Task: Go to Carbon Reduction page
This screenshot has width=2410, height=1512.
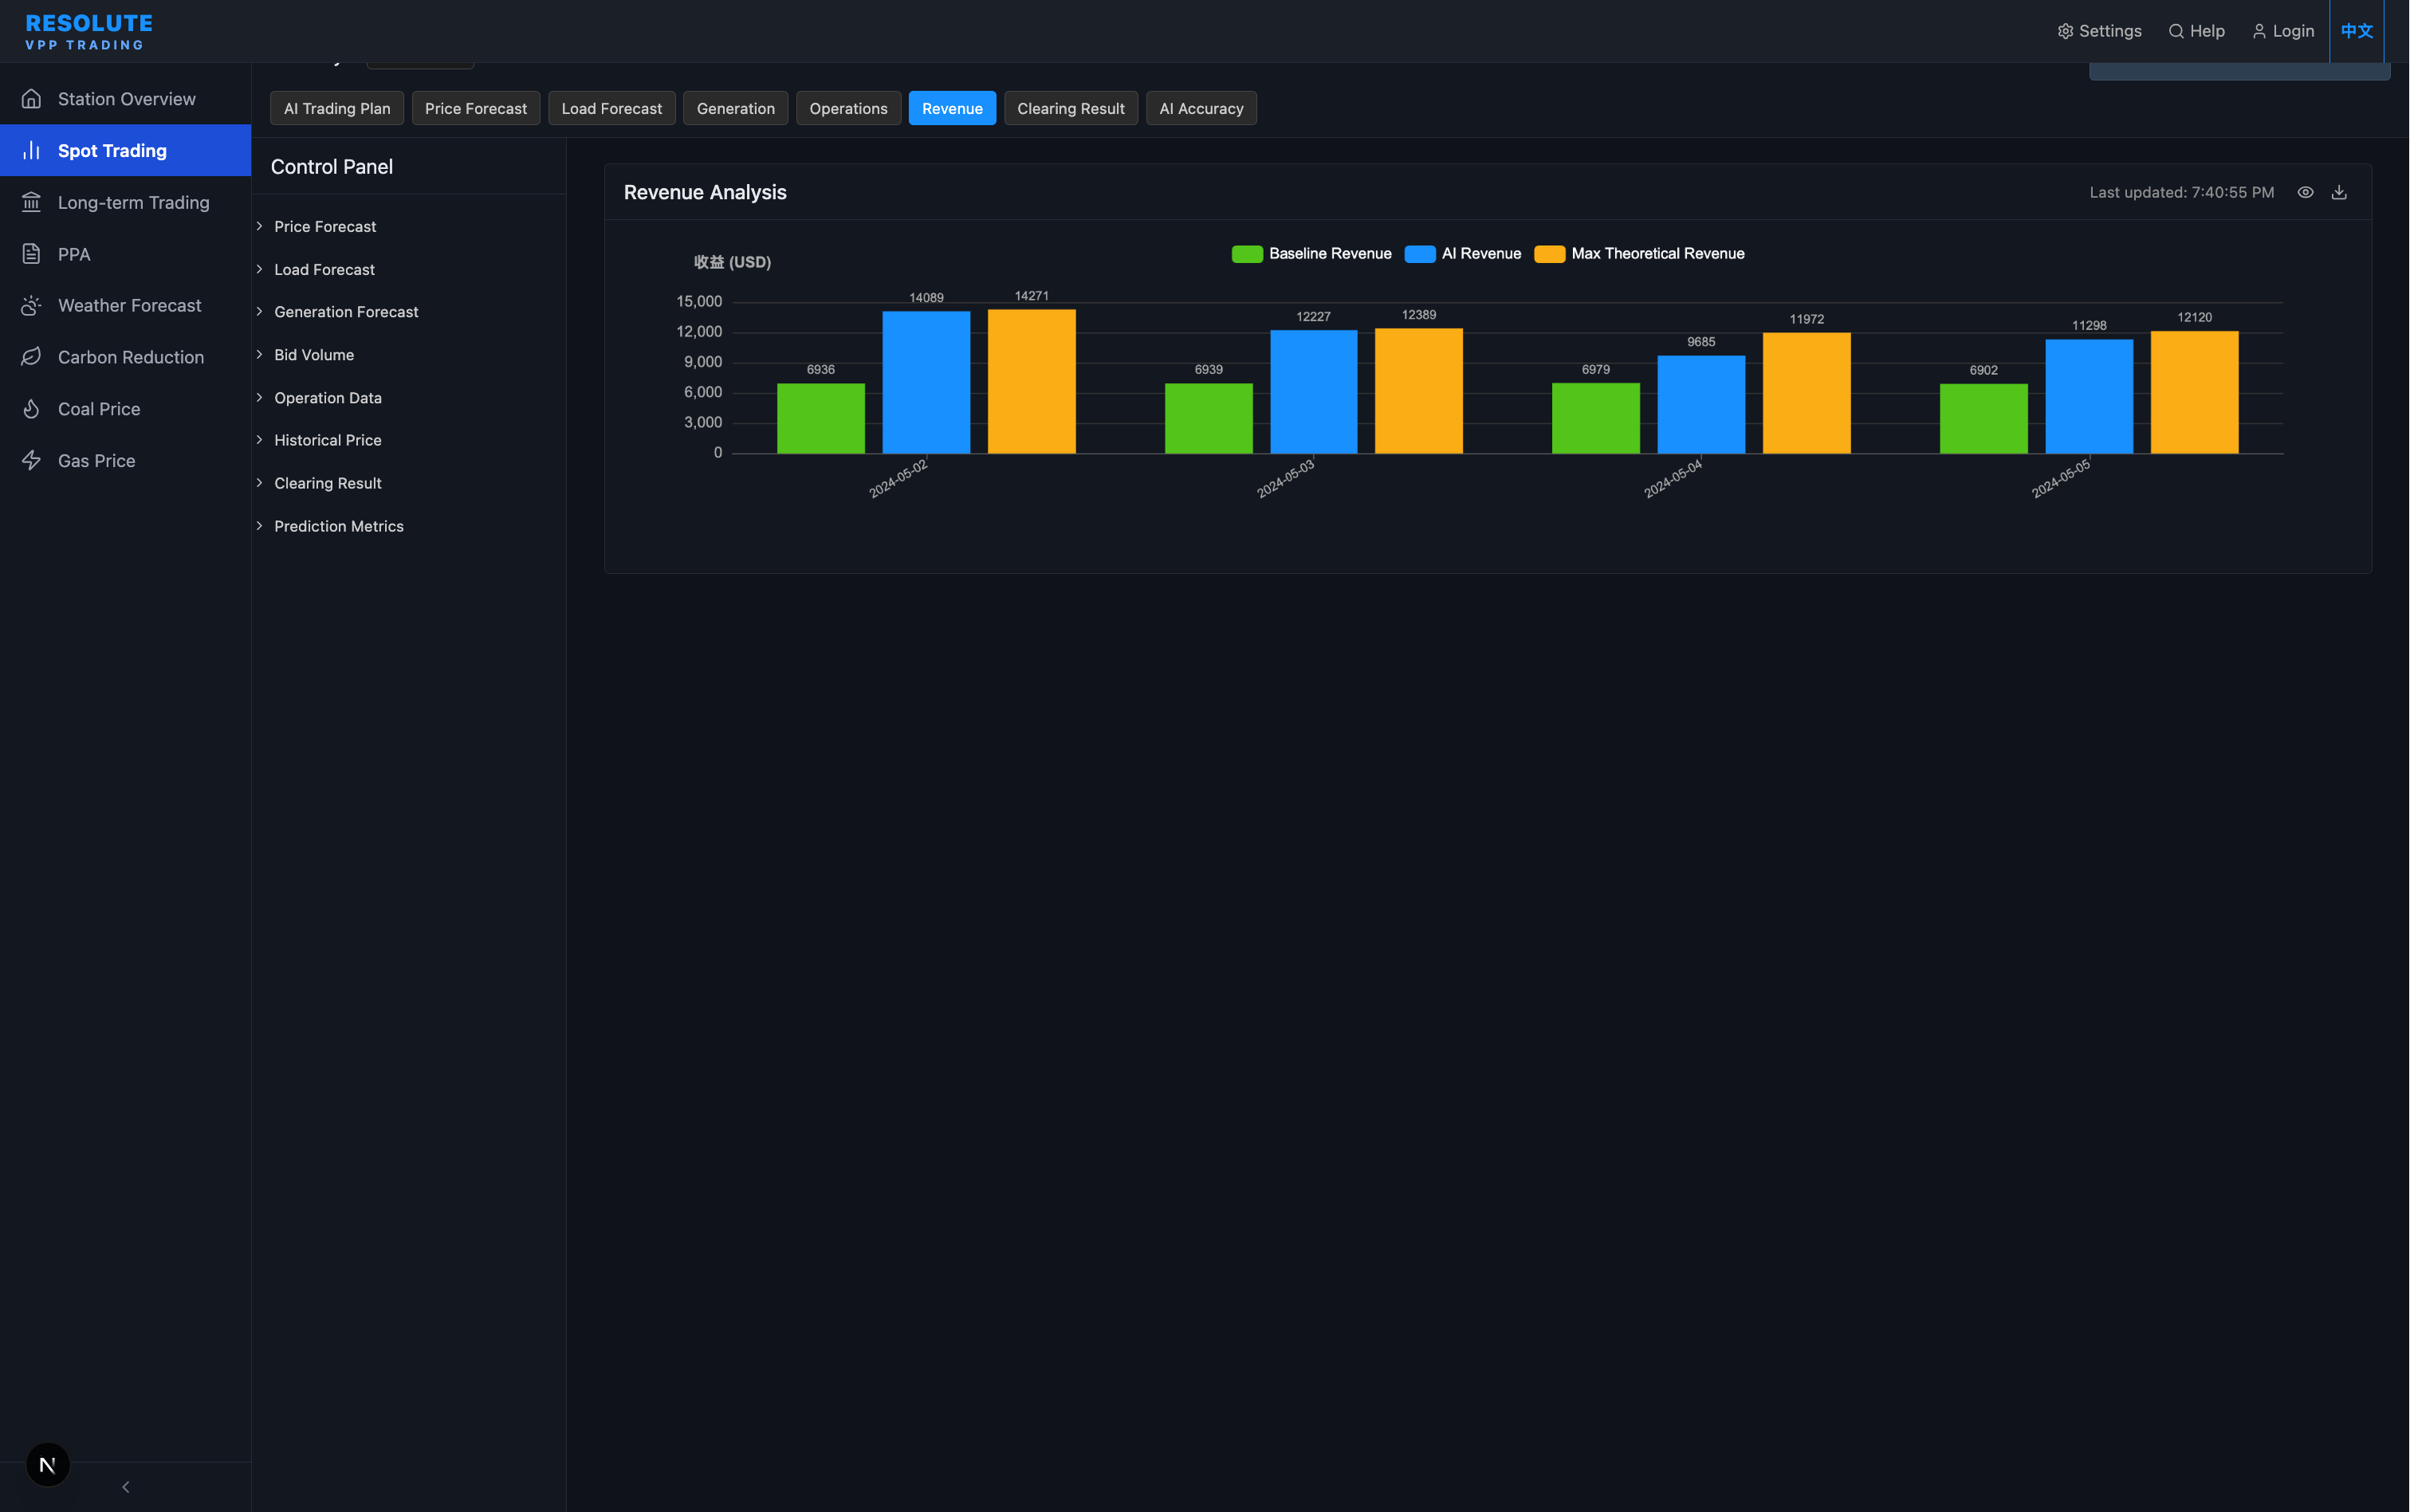Action: (x=125, y=357)
